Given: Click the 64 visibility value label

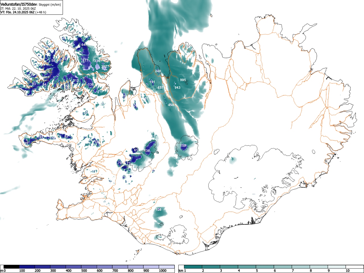Looking at the screenshot, I should [x=83, y=45].
